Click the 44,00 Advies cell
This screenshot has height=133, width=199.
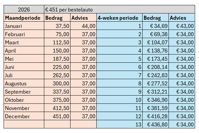(x=83, y=26)
